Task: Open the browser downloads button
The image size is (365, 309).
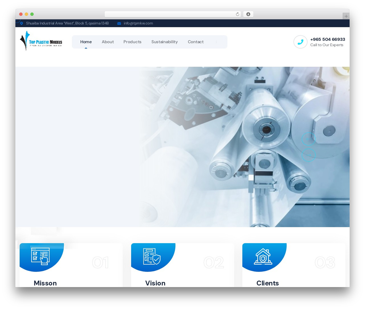Action: click(248, 14)
